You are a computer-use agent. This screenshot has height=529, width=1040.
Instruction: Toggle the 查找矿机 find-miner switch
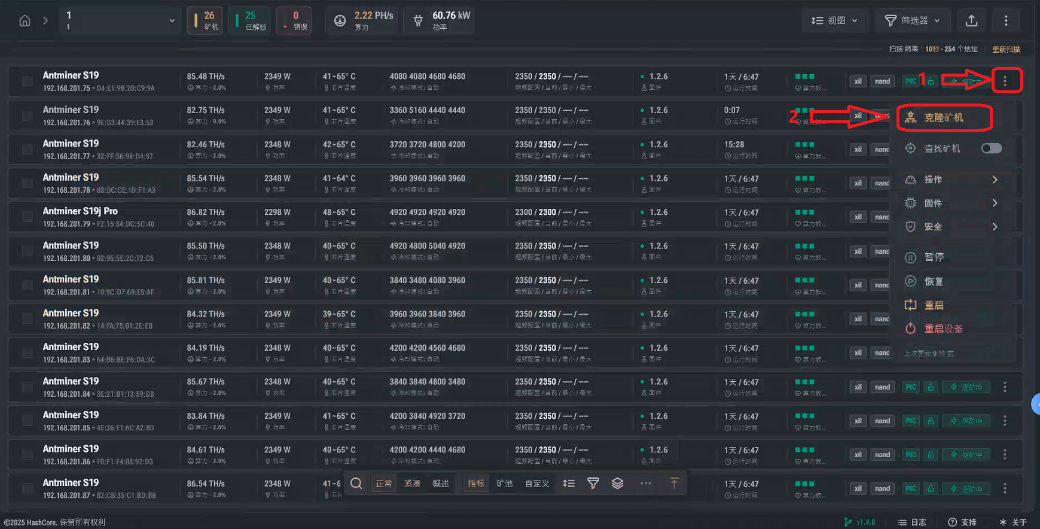991,148
